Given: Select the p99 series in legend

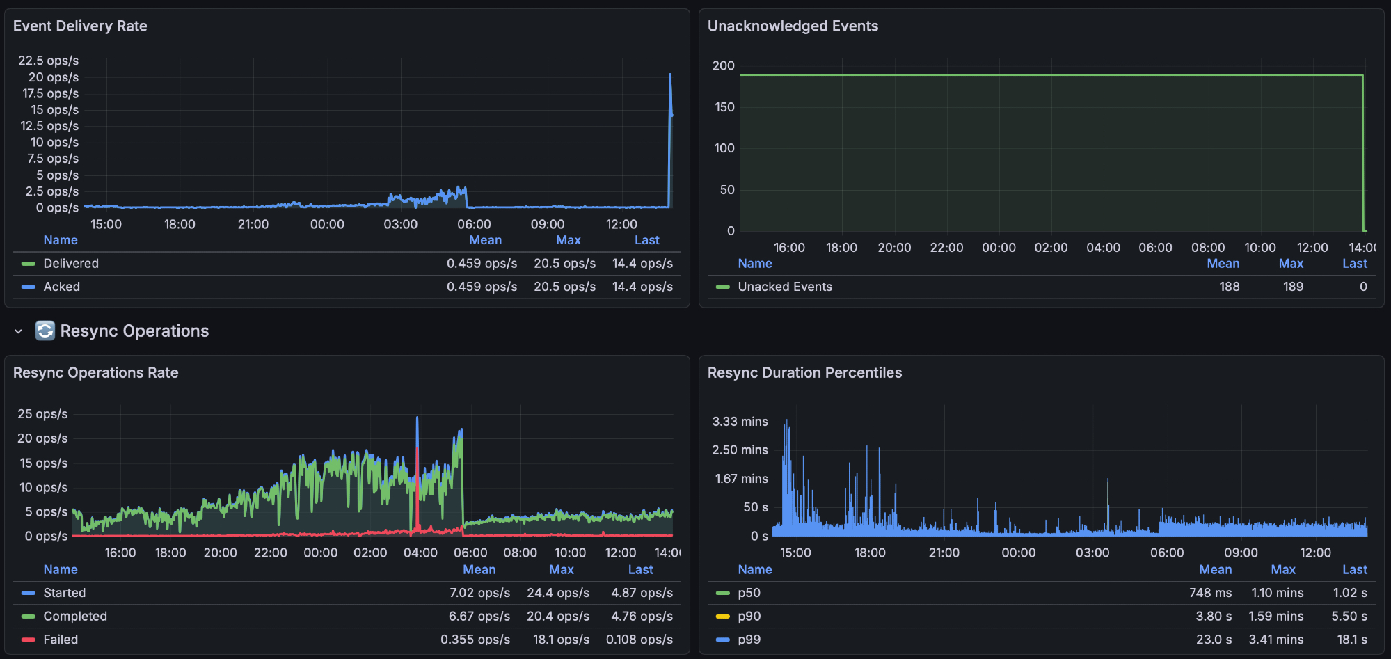Looking at the screenshot, I should pos(749,640).
